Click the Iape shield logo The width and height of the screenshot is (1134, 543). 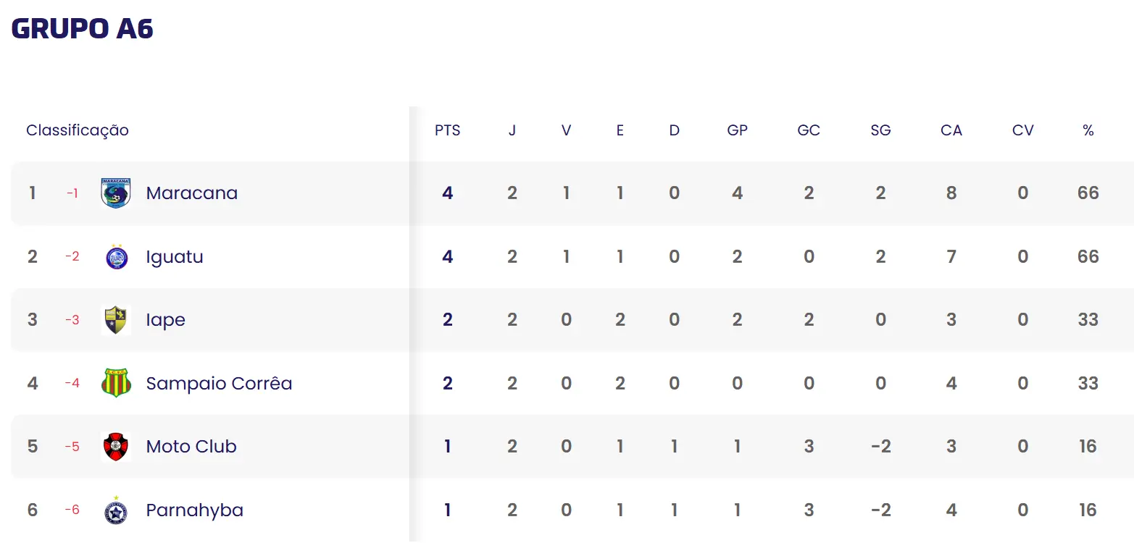(x=116, y=320)
